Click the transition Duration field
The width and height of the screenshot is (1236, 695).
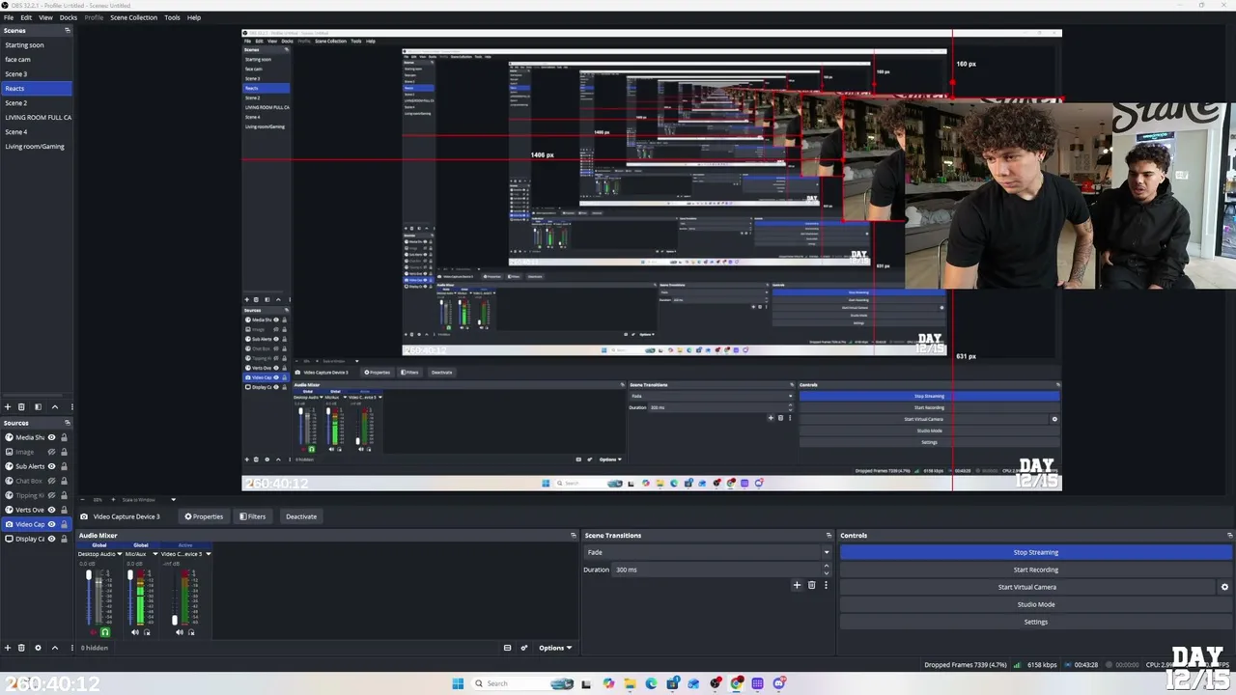tap(720, 570)
